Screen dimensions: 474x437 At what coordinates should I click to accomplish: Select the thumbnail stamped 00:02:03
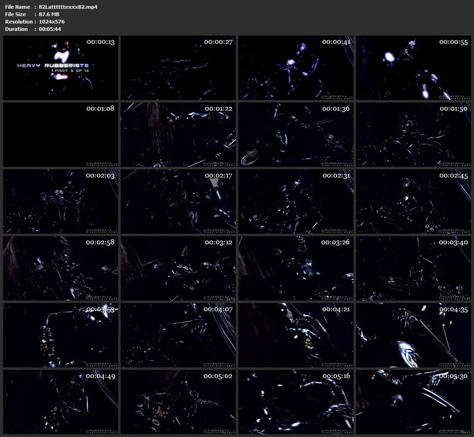pyautogui.click(x=61, y=202)
